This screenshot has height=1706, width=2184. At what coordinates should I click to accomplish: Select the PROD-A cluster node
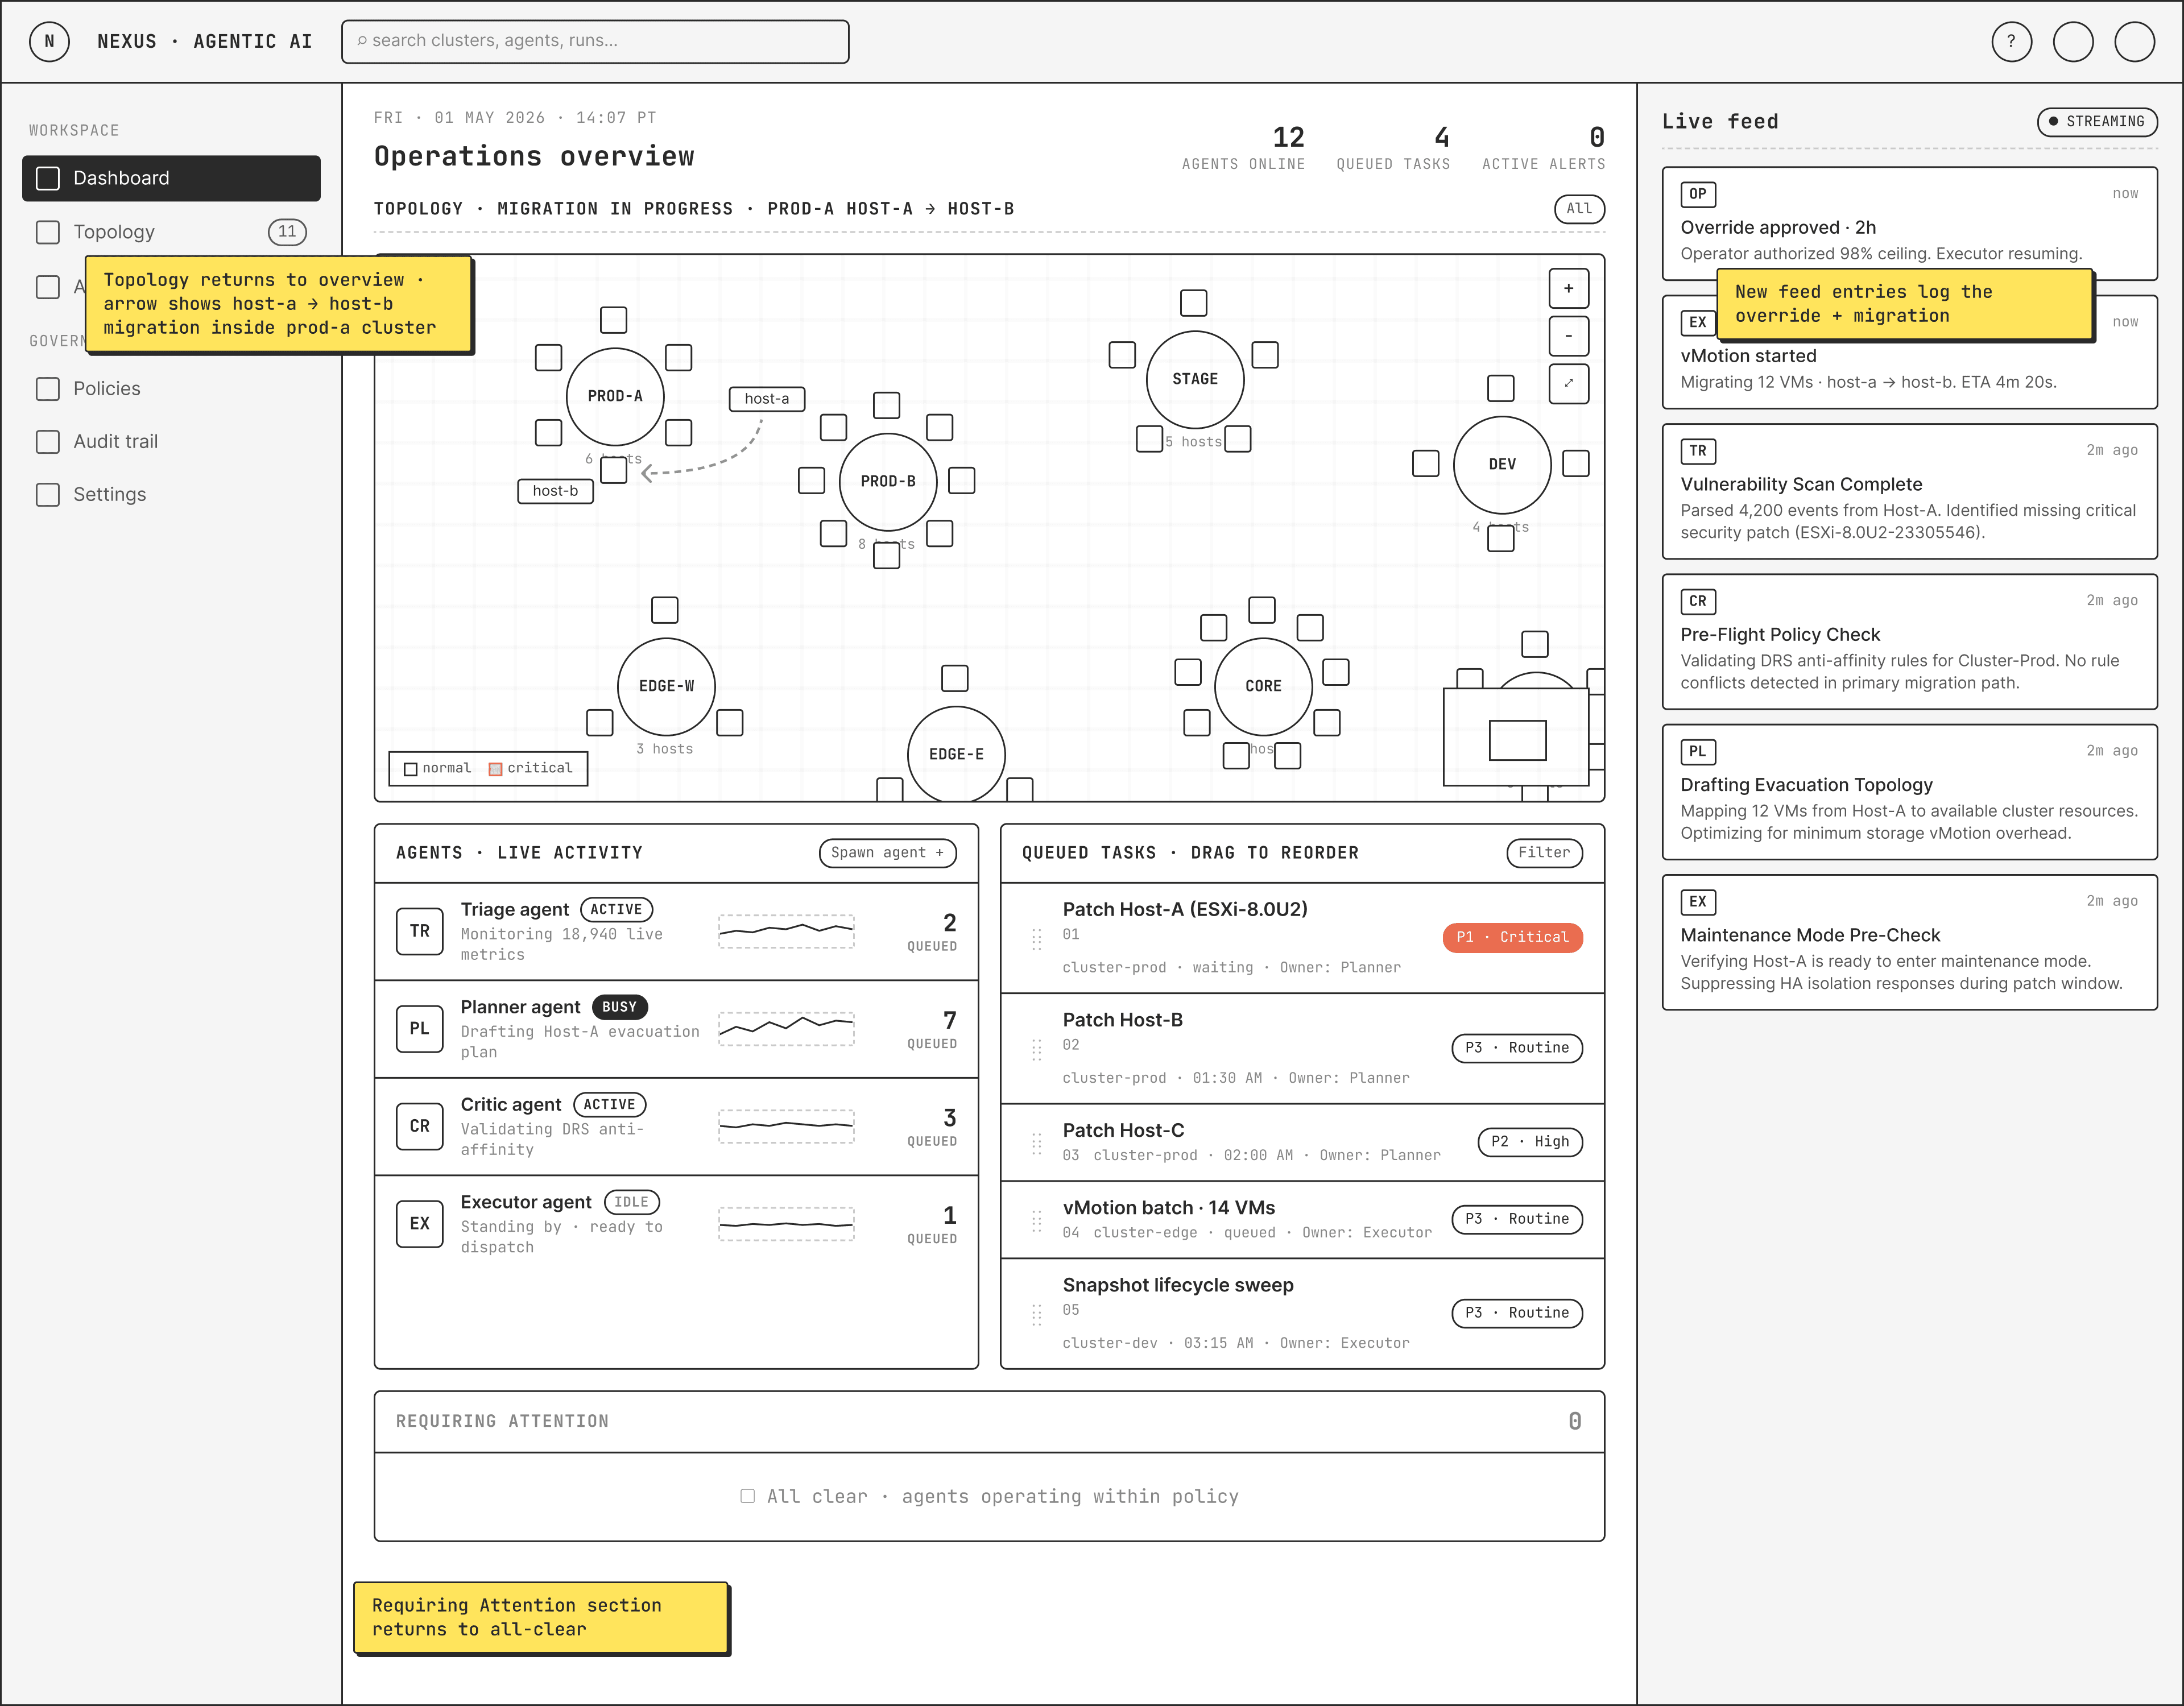(615, 397)
